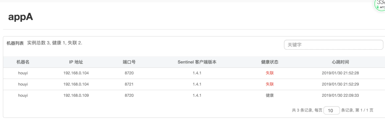Screen dimensions: 385x122
Task: Click the 健康 status in the last row
Action: tap(270, 95)
